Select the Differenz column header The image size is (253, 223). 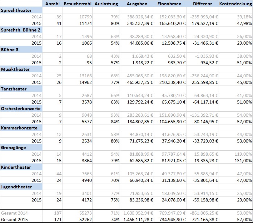coord(202,4)
